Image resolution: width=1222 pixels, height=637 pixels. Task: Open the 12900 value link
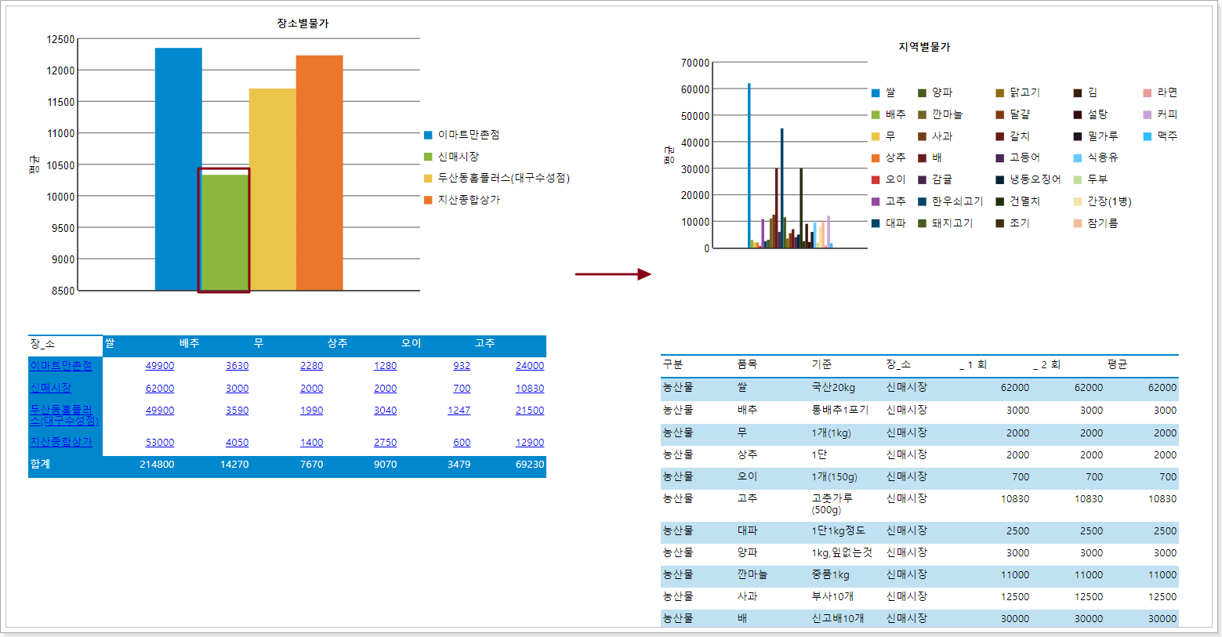click(x=529, y=442)
